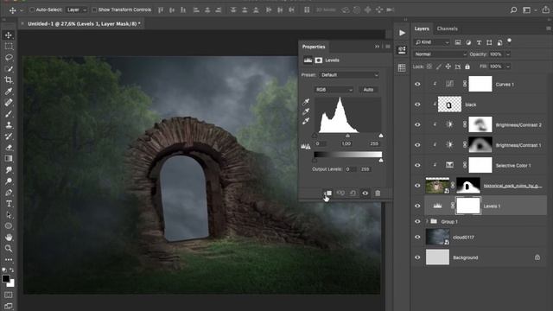Open the Fill value dropdown arrow

(x=508, y=67)
